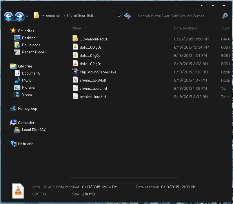Click the Music note icon

(17, 80)
